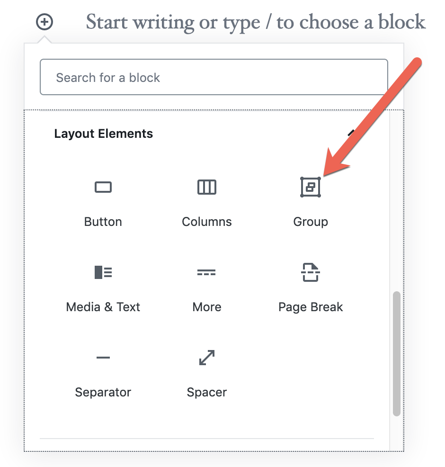Collapse the Layout Elements section header
Screen dimensions: 445x467
click(x=206, y=134)
